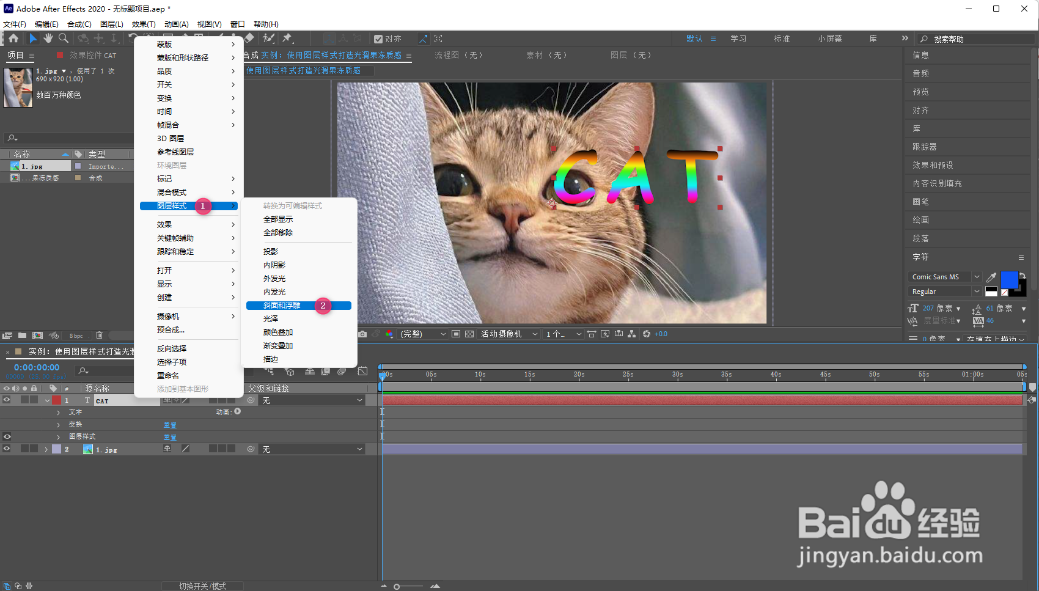Viewport: 1039px width, 591px height.
Task: Click the frame blending icon in timeline
Action: pos(326,371)
